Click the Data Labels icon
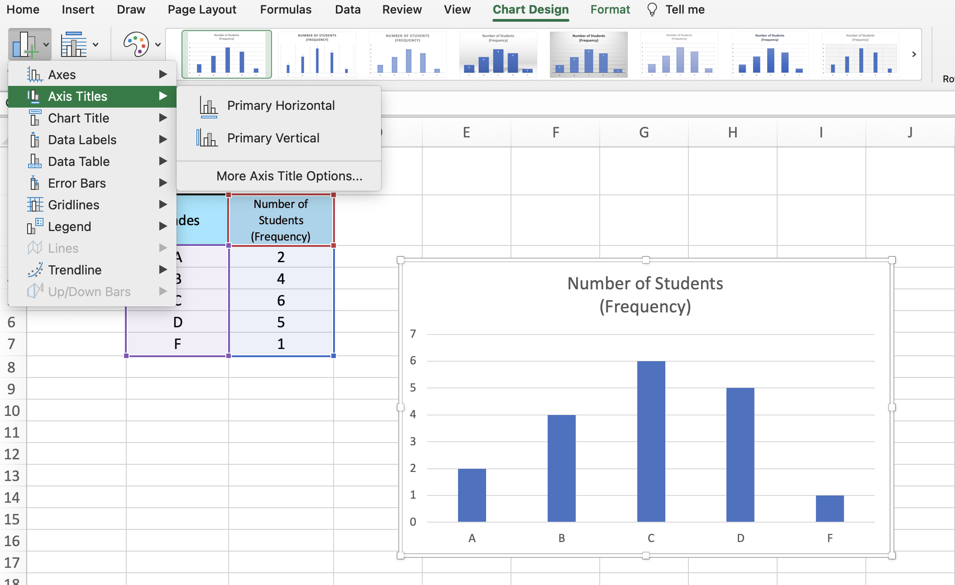 coord(35,140)
